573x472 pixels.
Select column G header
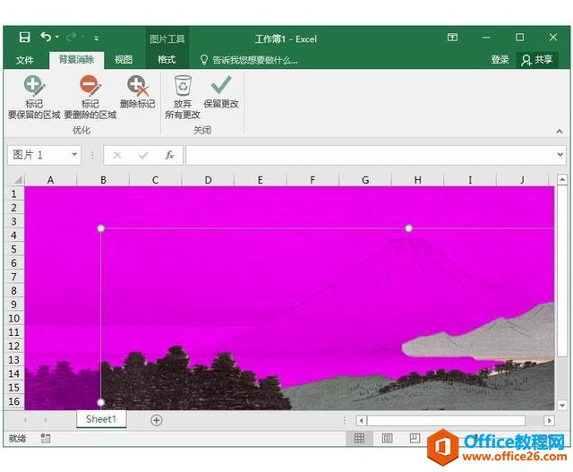coord(365,179)
